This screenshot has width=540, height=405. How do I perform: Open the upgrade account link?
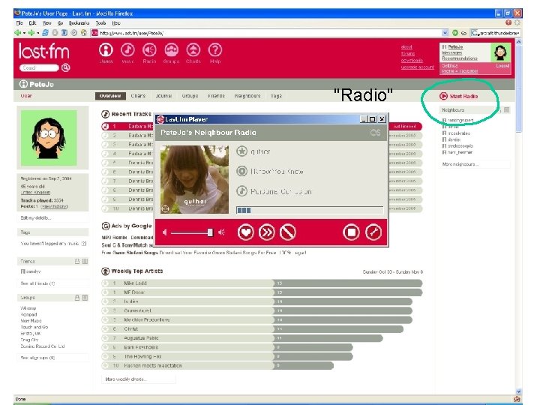click(x=418, y=67)
